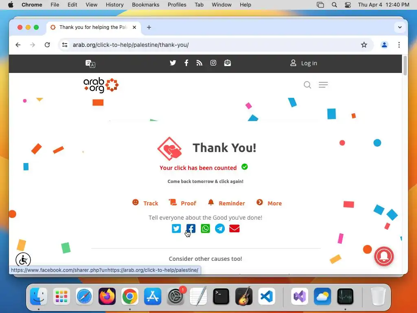Open the History menu
The width and height of the screenshot is (417, 313).
pos(114,4)
